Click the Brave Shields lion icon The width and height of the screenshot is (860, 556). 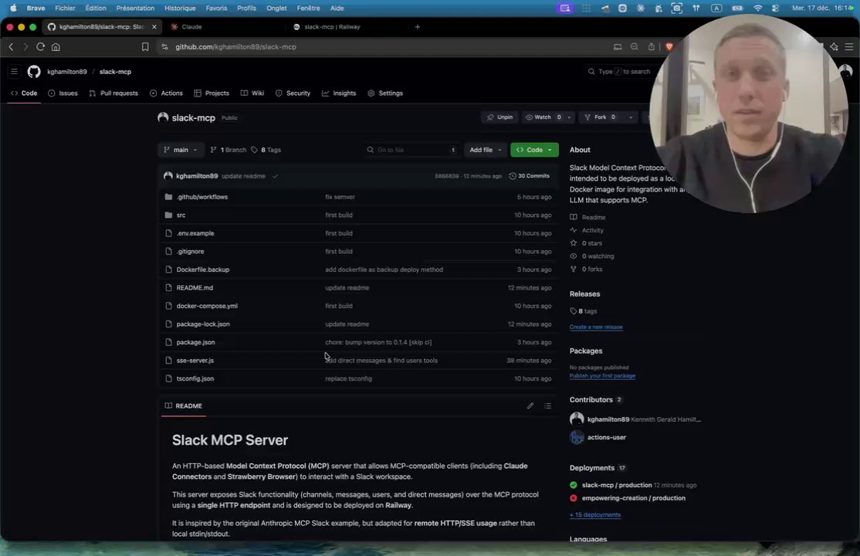point(669,46)
